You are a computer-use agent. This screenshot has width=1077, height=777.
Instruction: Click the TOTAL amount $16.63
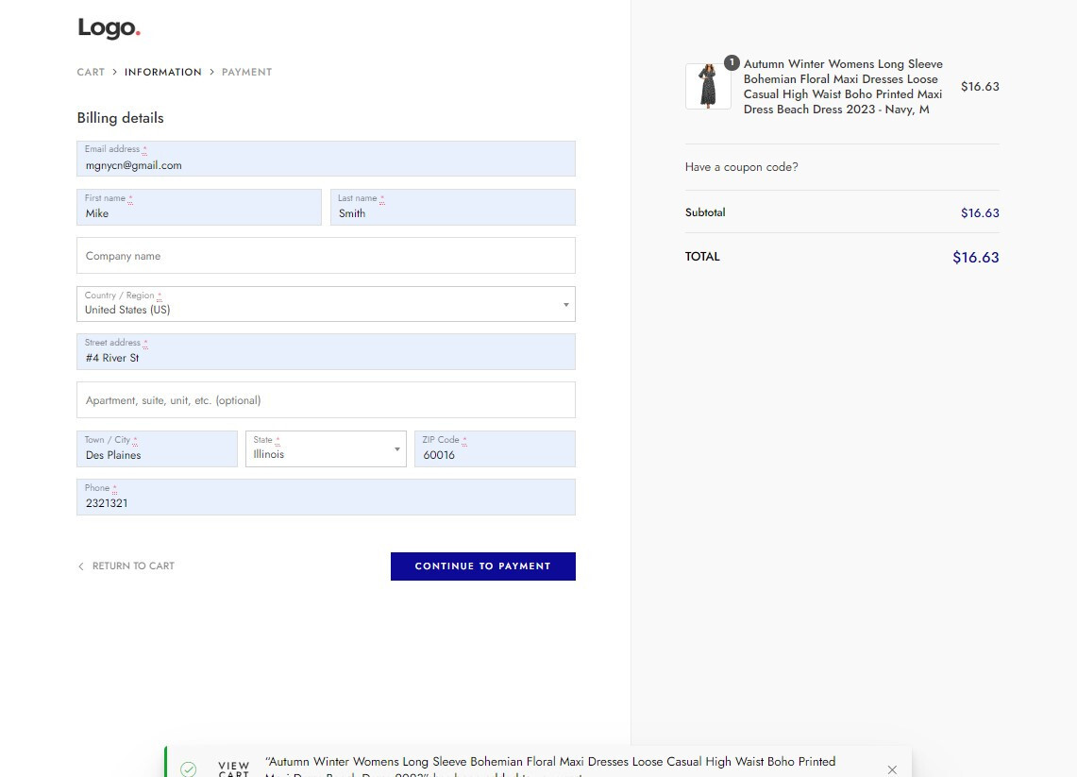tap(975, 258)
